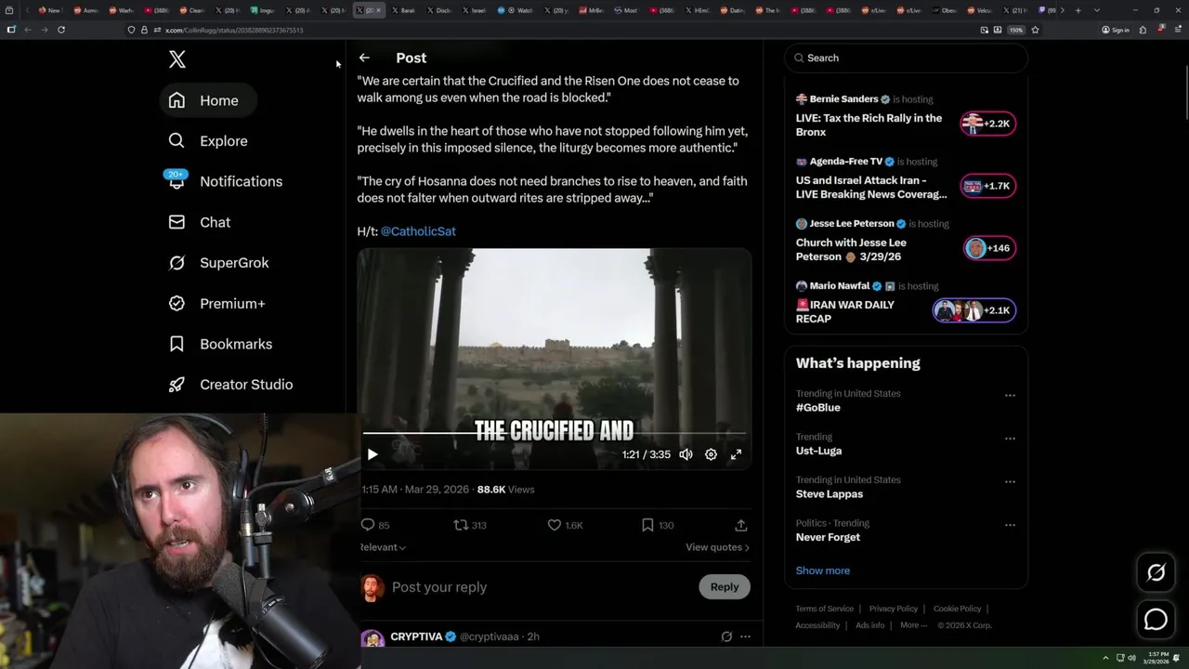Open the floating Grok button

tap(1156, 573)
